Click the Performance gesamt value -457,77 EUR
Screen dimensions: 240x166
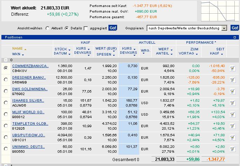[x=146, y=17]
